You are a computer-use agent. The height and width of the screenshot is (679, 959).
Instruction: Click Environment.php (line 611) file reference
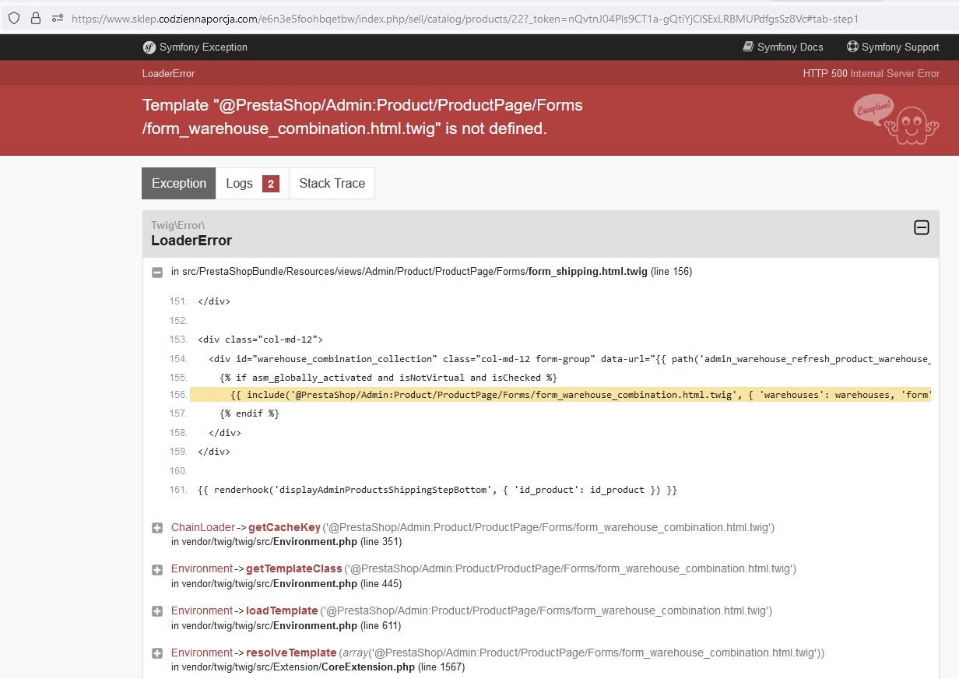click(286, 626)
